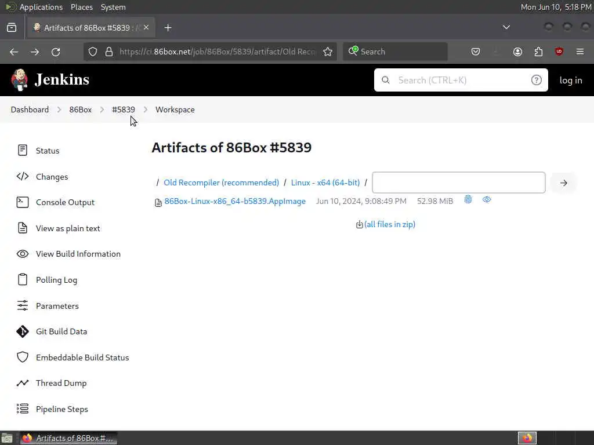Image resolution: width=594 pixels, height=445 pixels.
Task: Click the workspace switcher Firefox thumbnail
Action: tap(527, 438)
